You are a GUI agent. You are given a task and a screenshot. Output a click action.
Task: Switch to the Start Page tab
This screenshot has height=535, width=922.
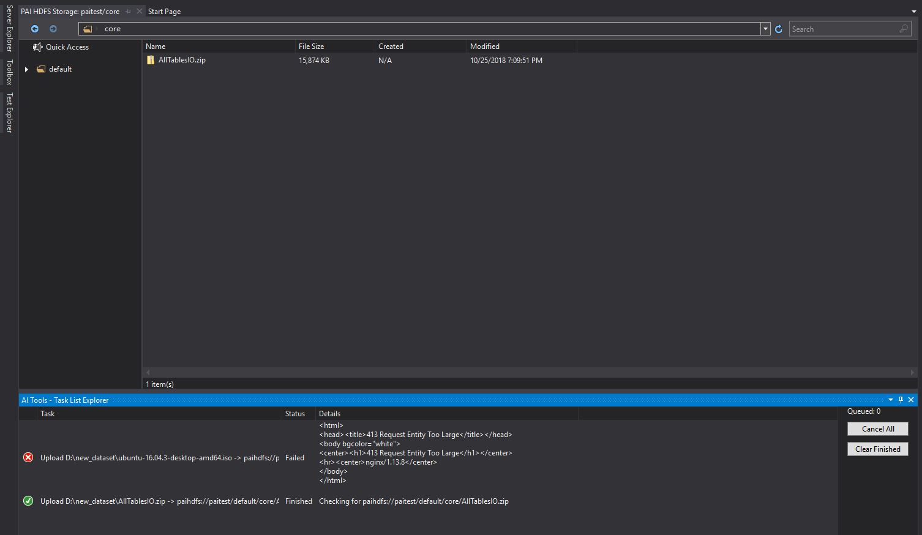[164, 12]
